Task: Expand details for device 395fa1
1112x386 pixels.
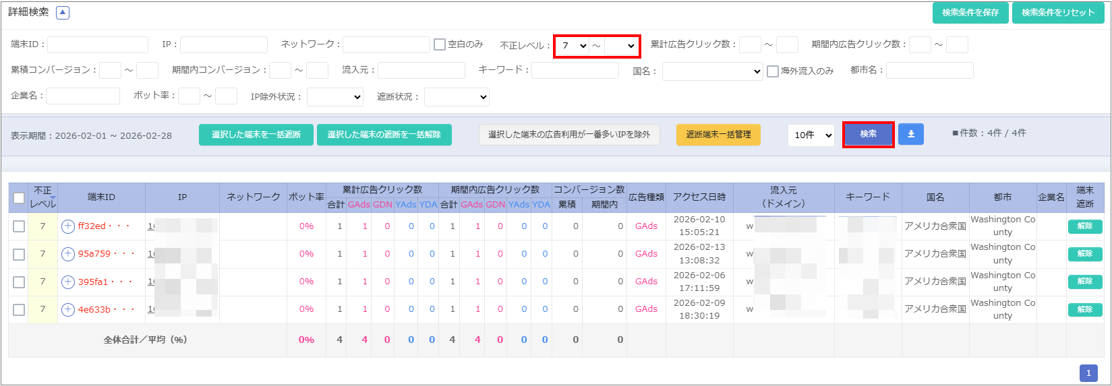Action: (x=68, y=282)
